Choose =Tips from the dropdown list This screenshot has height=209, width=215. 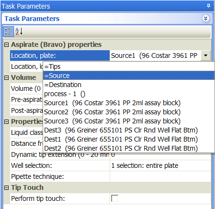(x=129, y=66)
